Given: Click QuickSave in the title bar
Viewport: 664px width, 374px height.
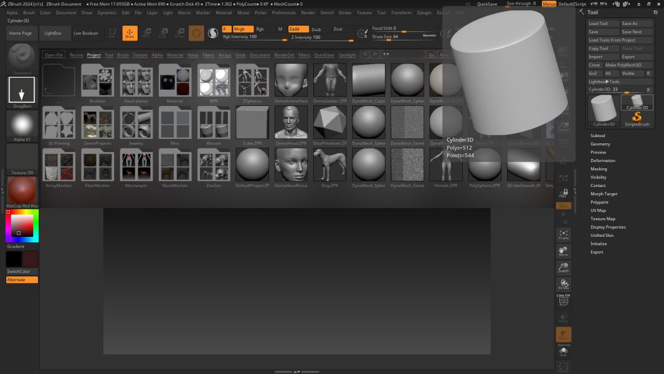Looking at the screenshot, I should click(x=487, y=4).
